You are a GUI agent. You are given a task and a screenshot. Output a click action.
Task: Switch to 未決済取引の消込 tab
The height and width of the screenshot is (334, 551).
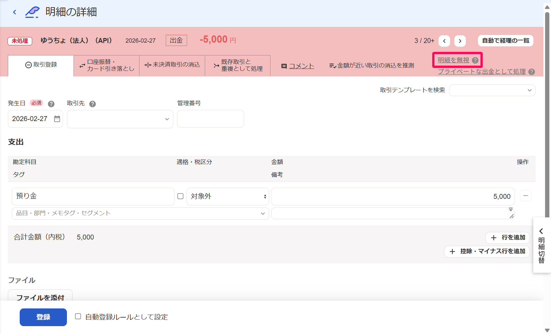click(x=172, y=66)
